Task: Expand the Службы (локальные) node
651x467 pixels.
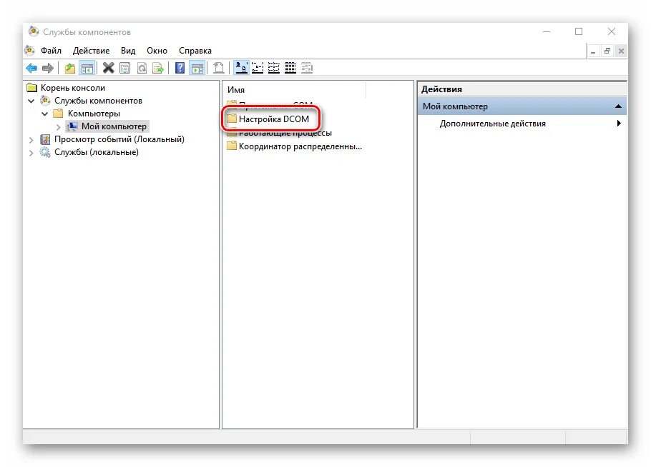Action: click(31, 153)
